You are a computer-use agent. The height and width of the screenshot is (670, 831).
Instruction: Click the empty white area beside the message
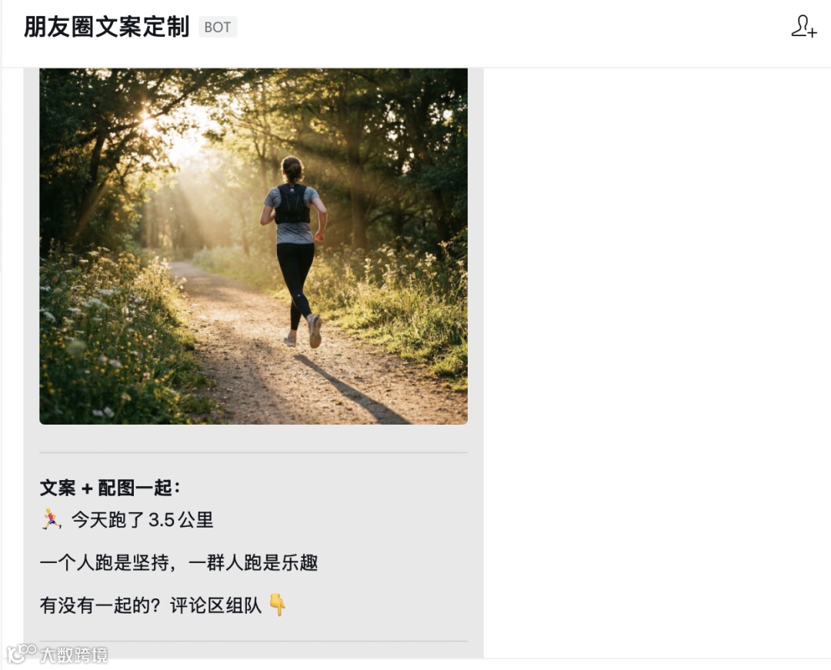[x=657, y=360]
